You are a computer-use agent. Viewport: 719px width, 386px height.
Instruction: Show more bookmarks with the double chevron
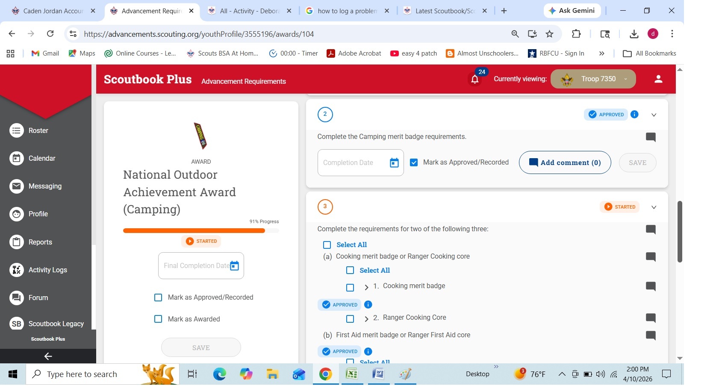pos(601,53)
